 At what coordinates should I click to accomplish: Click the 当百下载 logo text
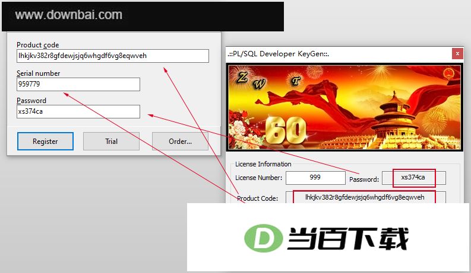[x=348, y=238]
